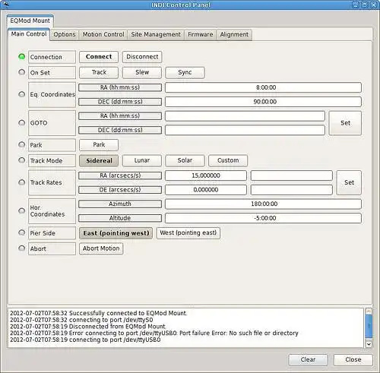Maximize the INDI Control Panel window
Image resolution: width=380 pixels, height=373 pixels.
pyautogui.click(x=365, y=5)
